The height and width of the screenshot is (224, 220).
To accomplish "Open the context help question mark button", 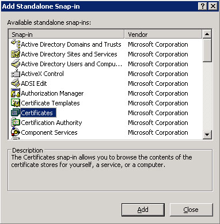I will (203, 6).
